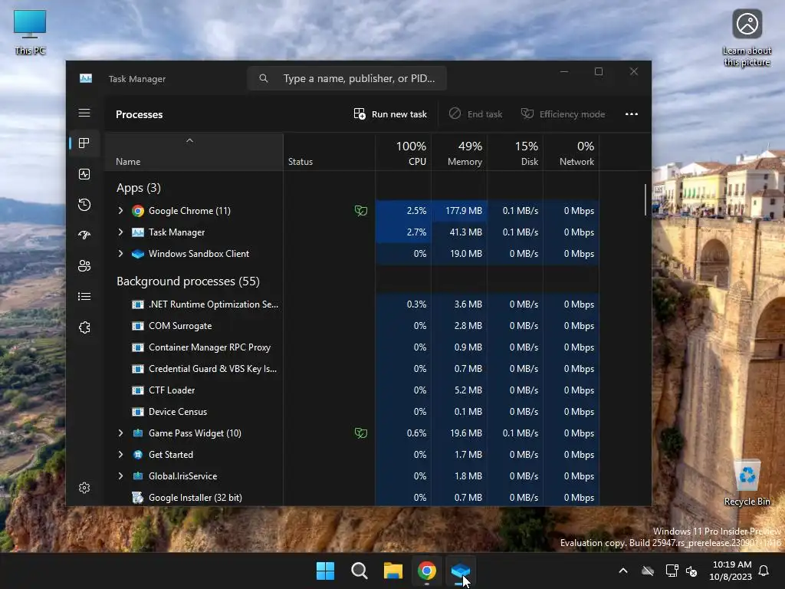Click the Task Manager title bar app icon

(x=86, y=79)
